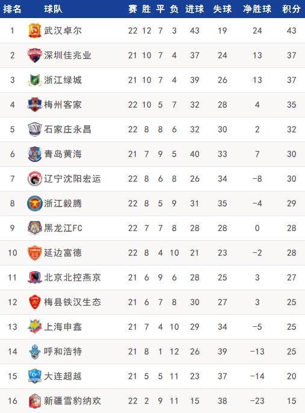Sort table by 积分 column header
The image size is (305, 413).
point(291,9)
